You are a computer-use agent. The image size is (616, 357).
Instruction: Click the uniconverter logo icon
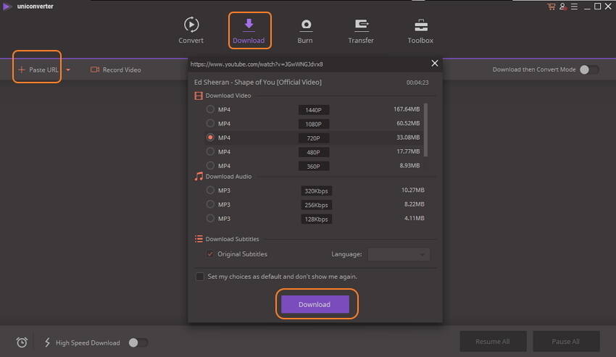click(x=7, y=7)
